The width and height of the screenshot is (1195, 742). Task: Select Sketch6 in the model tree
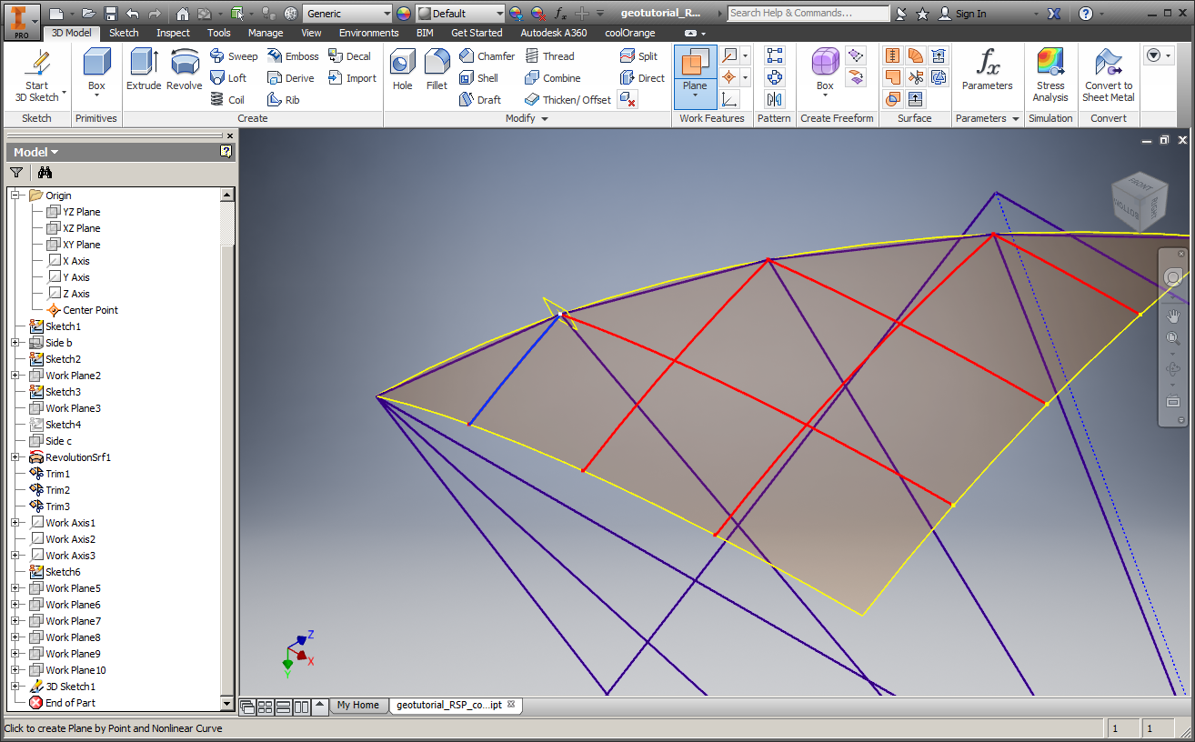63,572
